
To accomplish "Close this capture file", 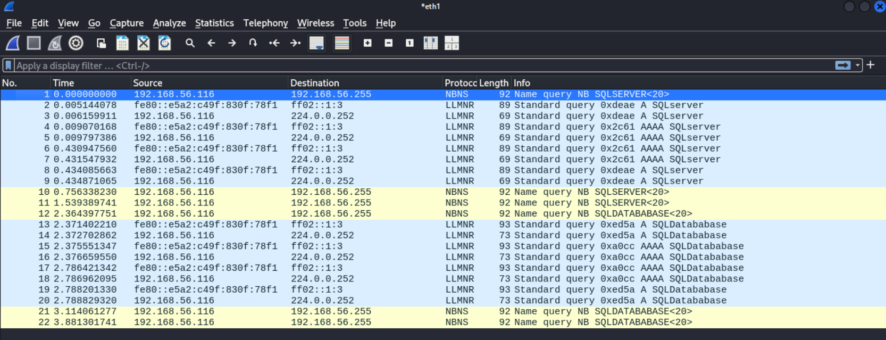I will 144,43.
